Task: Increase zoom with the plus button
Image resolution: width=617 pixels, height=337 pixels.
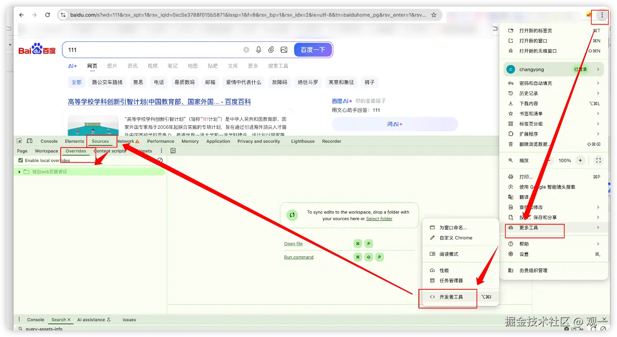Action: [580, 160]
